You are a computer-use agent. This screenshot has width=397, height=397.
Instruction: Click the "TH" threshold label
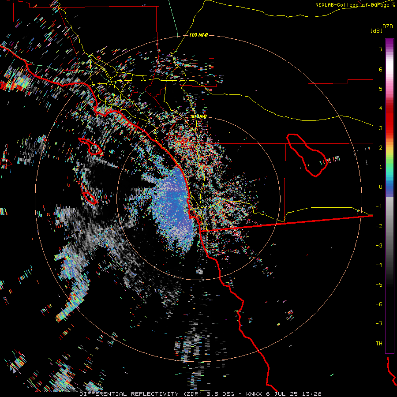(379, 344)
